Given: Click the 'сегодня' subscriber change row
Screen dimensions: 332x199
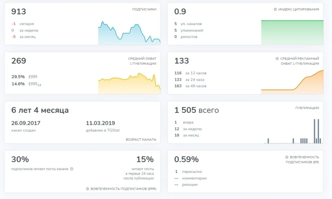Looking at the screenshot, I should tap(23, 24).
